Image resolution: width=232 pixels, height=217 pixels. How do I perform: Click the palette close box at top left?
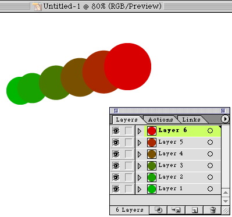[x=116, y=111]
